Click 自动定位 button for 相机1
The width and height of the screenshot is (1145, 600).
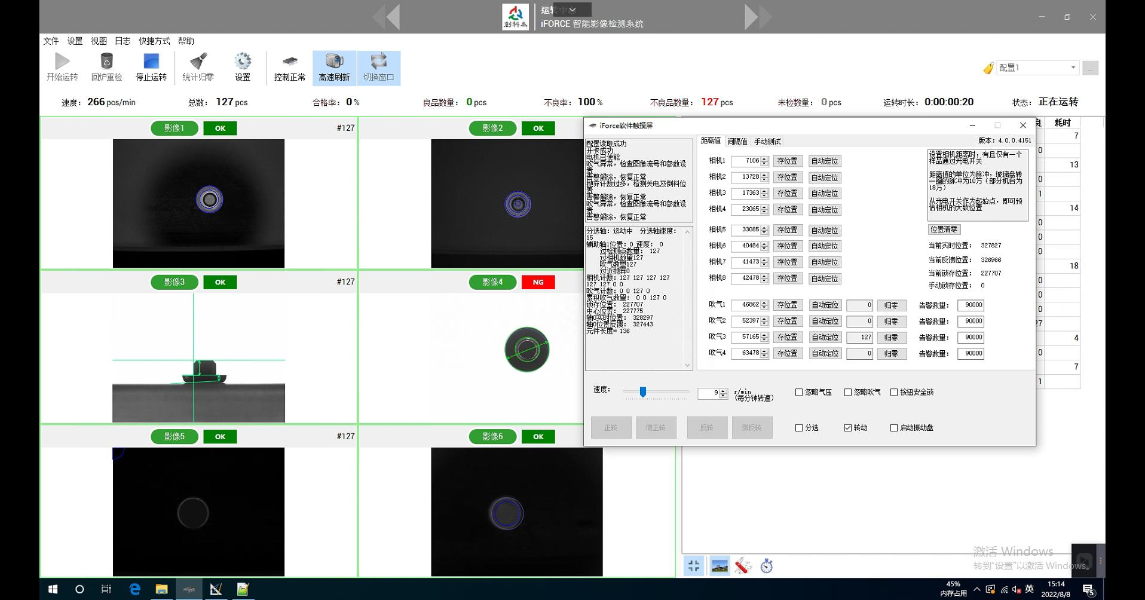tap(825, 161)
